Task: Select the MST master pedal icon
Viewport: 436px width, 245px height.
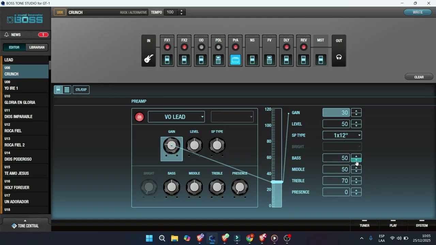Action: pyautogui.click(x=321, y=60)
